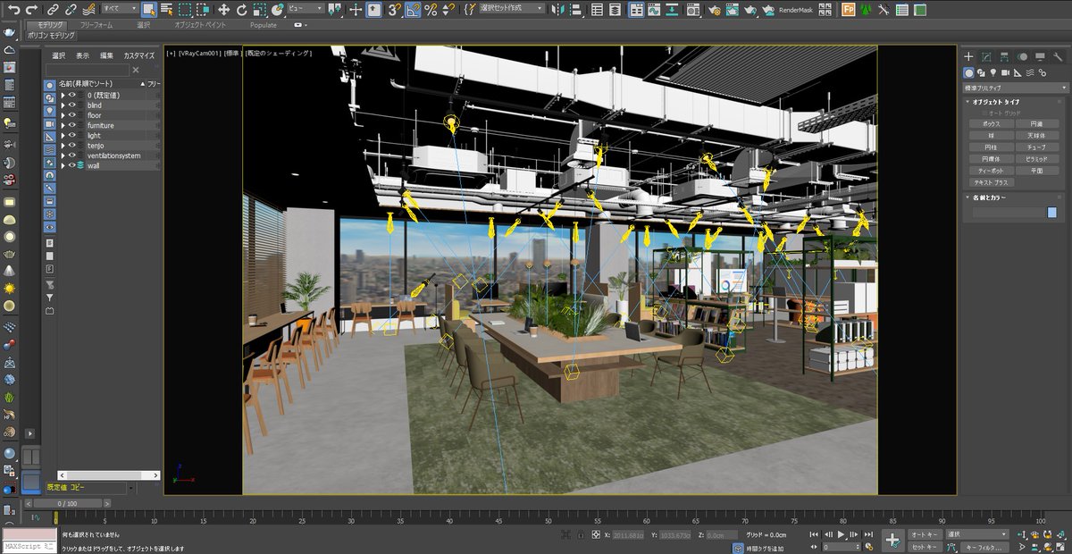Click the ティーポット primitive button
Image resolution: width=1072 pixels, height=554 pixels.
(991, 170)
